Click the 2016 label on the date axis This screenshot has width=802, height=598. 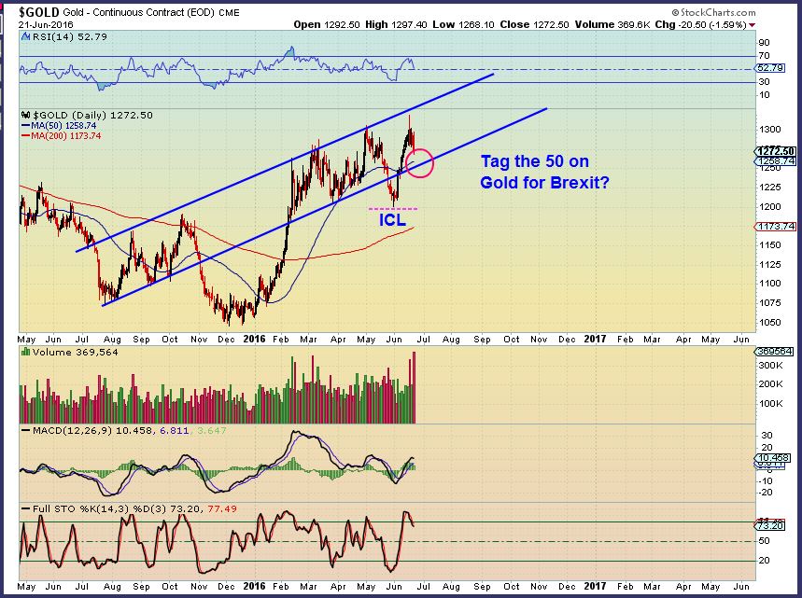point(254,340)
